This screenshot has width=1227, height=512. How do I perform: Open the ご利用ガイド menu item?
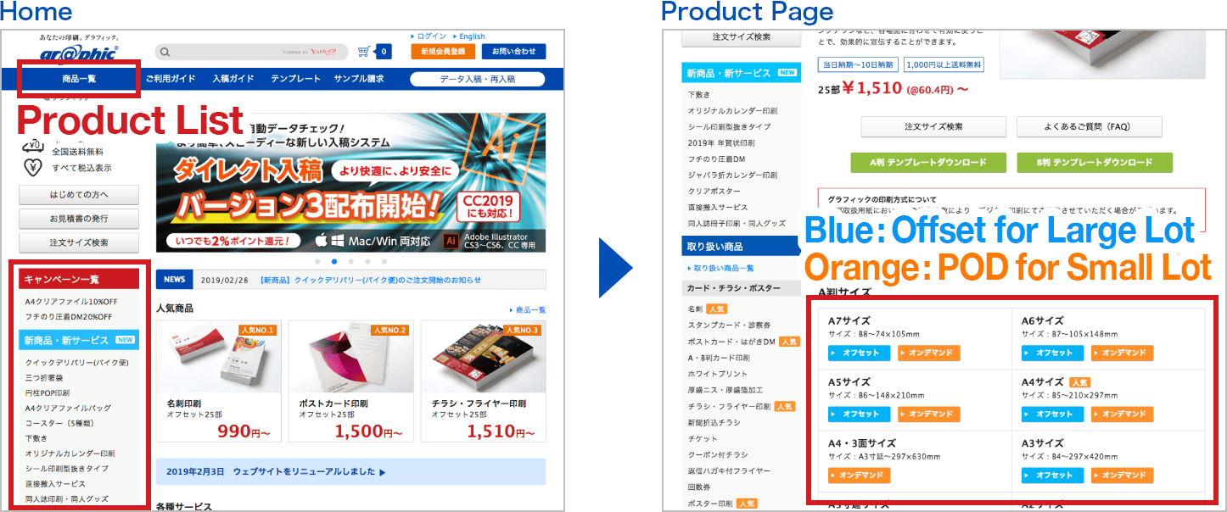171,79
